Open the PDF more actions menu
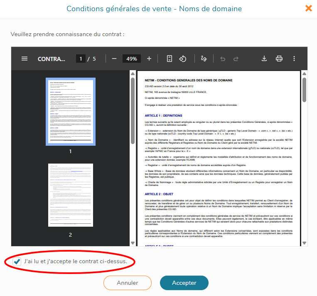317x296 pixels. [x=294, y=59]
